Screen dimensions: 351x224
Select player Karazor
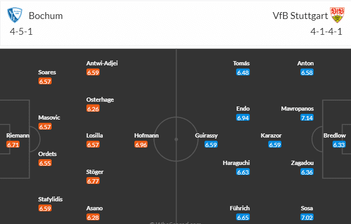(x=271, y=135)
